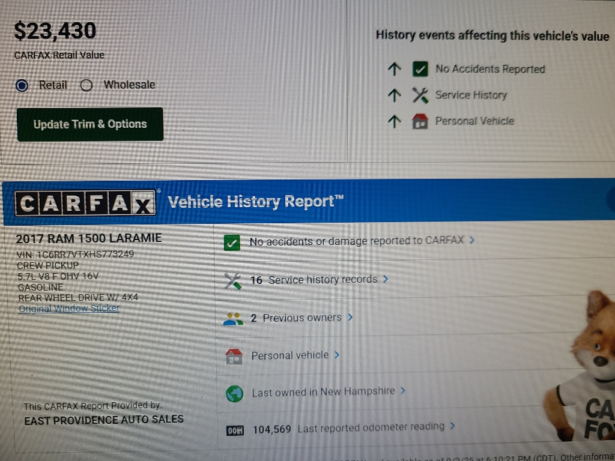
Task: Click the 2017 RAM 1500 LARAMIE heading
Action: coord(89,238)
